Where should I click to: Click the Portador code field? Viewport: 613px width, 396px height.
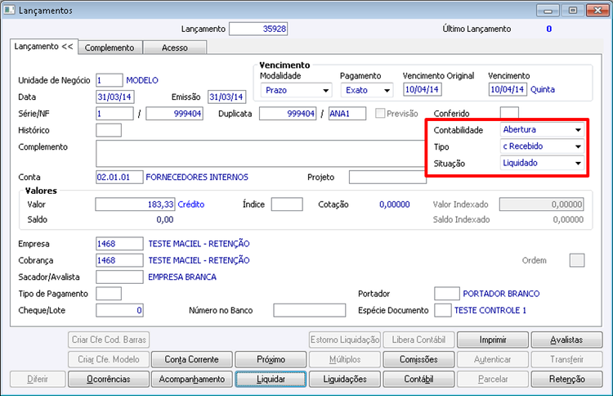tap(447, 294)
